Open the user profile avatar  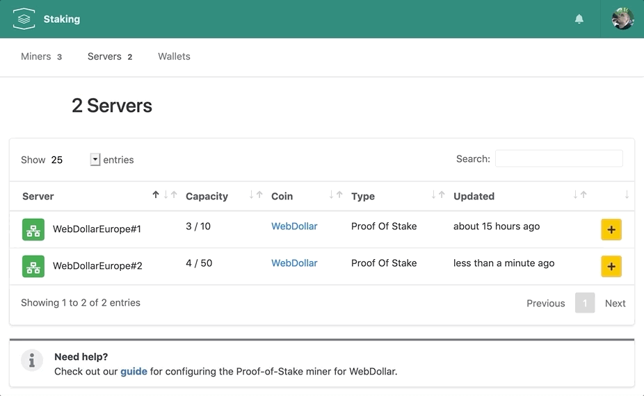pyautogui.click(x=622, y=19)
